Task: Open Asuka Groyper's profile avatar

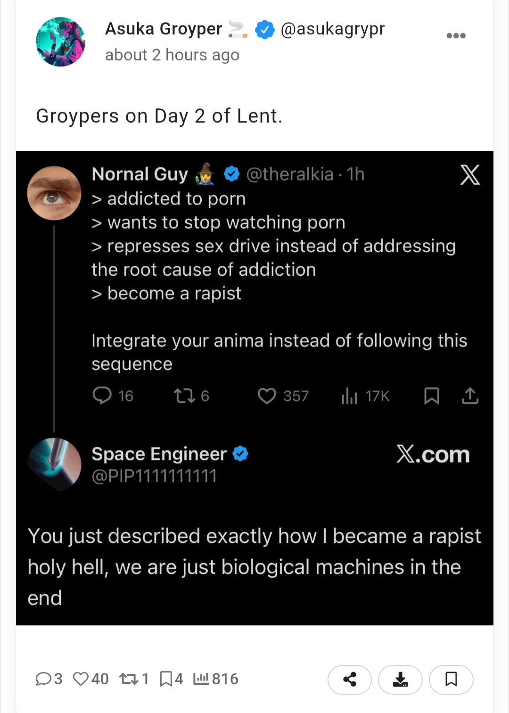Action: coord(60,42)
